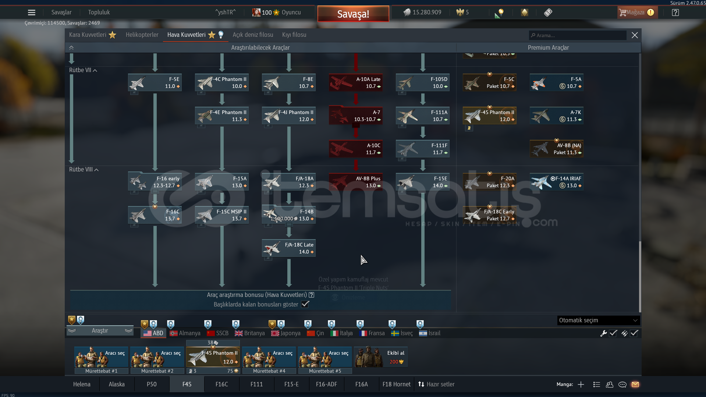The width and height of the screenshot is (706, 397).
Task: Click left chevron on Araştır button
Action: tap(72, 331)
